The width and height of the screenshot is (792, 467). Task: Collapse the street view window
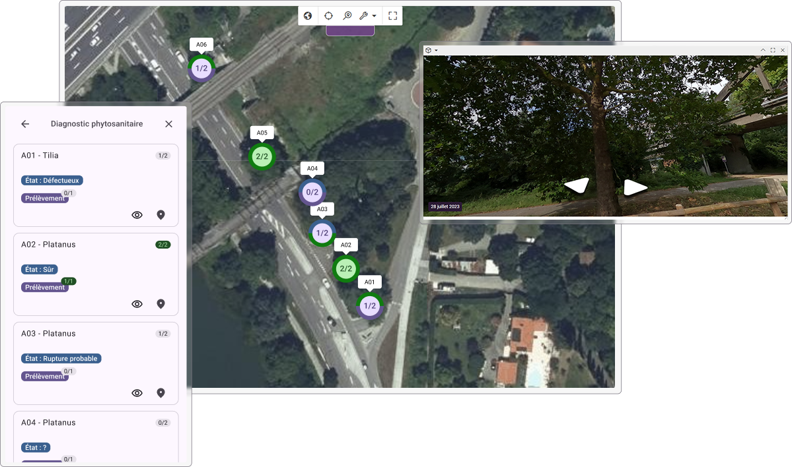tap(763, 50)
